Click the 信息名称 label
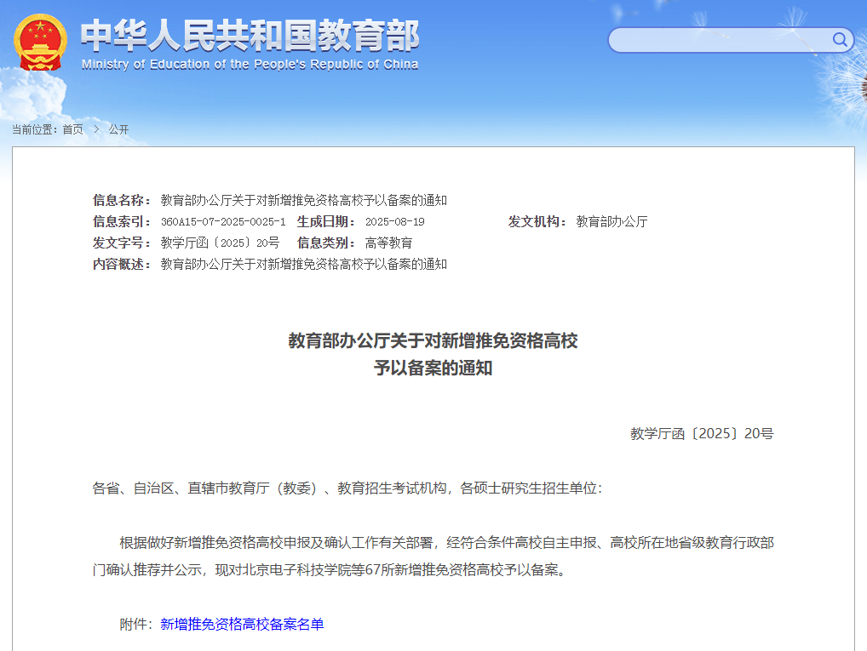Viewport: 867px width, 651px height. (122, 200)
